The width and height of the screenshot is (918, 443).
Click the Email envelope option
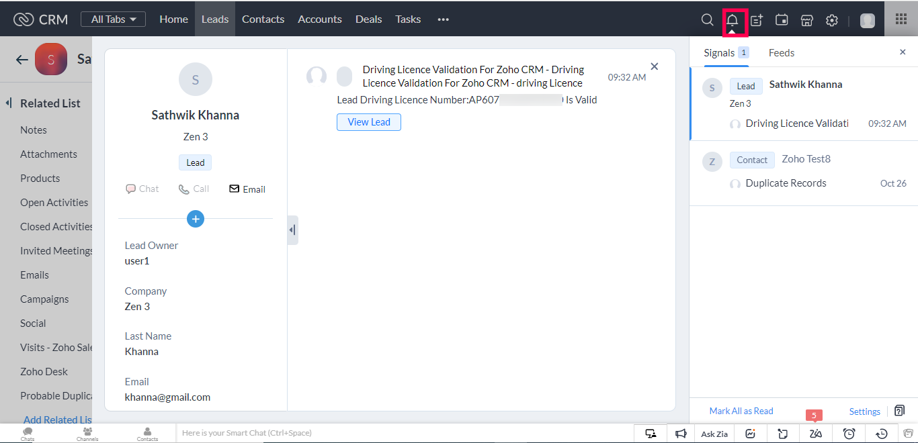coord(247,189)
